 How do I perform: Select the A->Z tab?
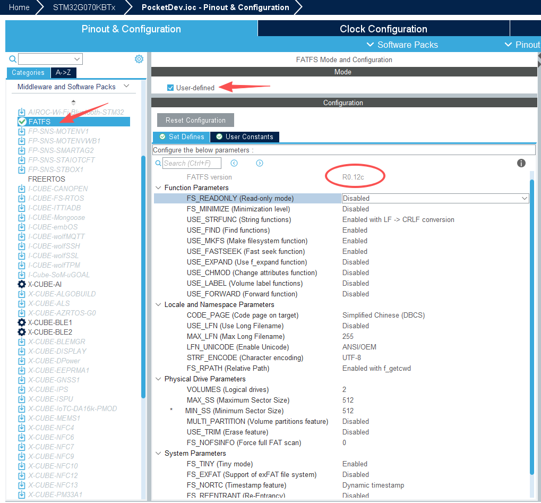pos(64,72)
